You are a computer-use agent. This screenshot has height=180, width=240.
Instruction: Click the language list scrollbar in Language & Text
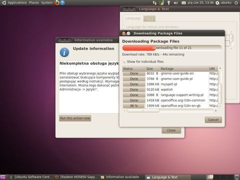[x=231, y=38]
